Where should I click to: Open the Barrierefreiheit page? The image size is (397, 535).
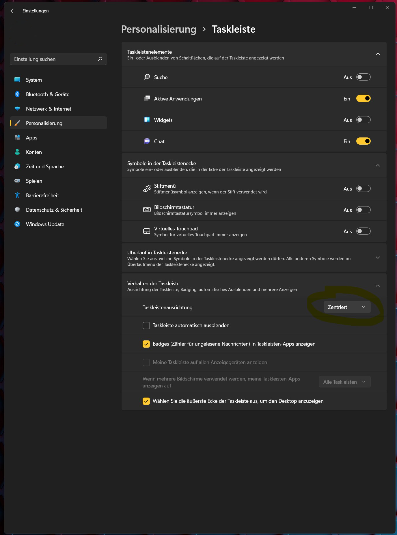58,195
